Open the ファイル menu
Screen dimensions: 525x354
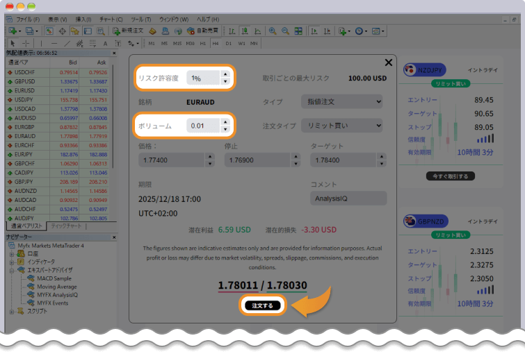point(27,20)
